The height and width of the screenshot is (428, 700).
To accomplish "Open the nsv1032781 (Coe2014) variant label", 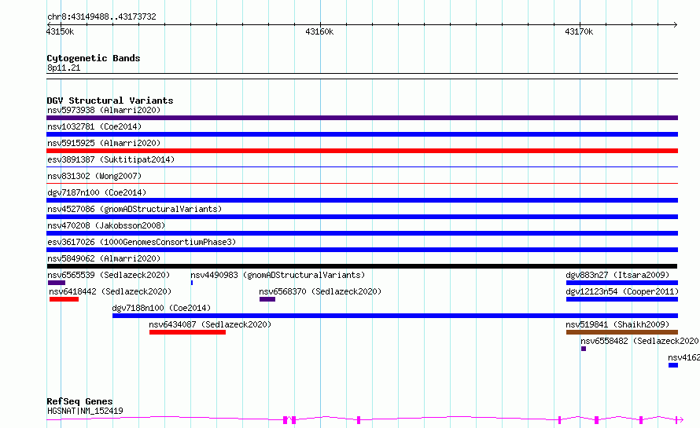I will click(94, 126).
